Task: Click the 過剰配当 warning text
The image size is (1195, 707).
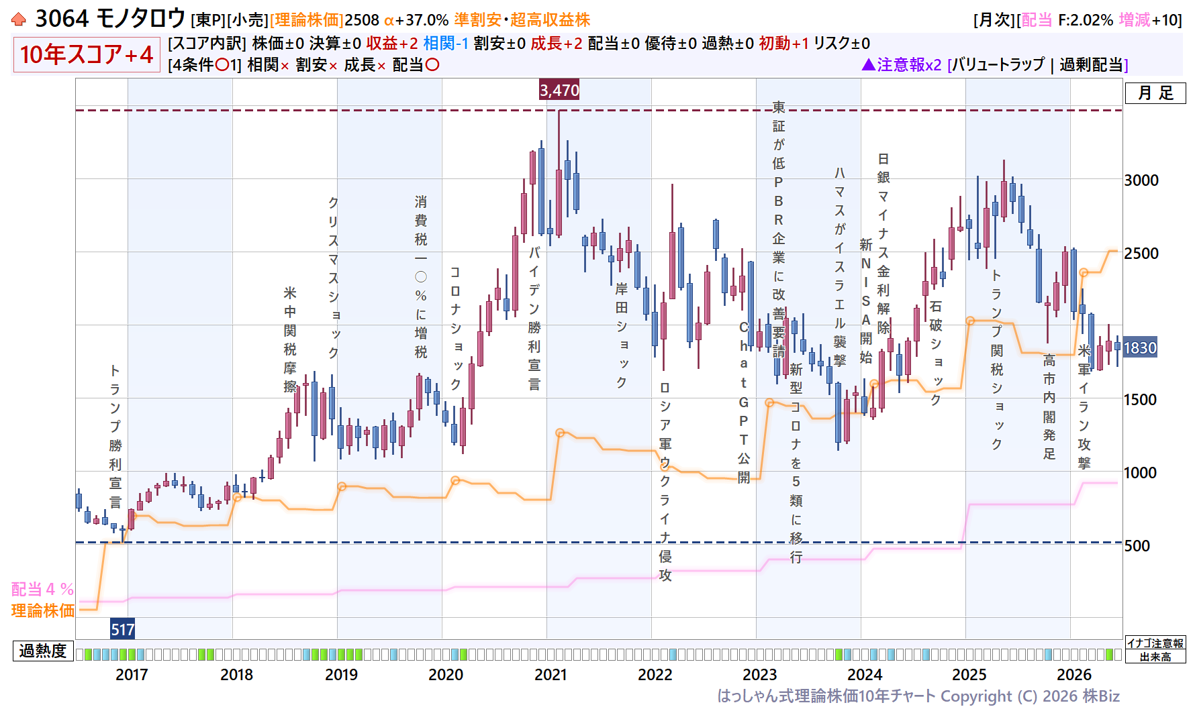Action: 1092,64
